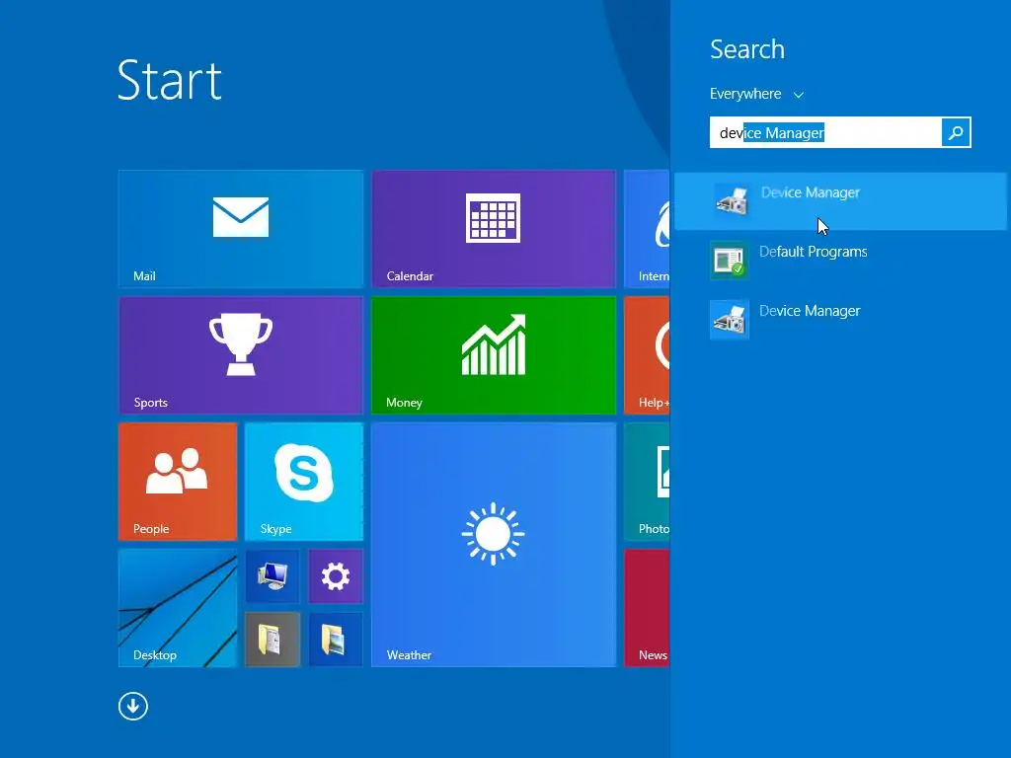
Task: Open the This PC computer tile
Action: (x=272, y=576)
